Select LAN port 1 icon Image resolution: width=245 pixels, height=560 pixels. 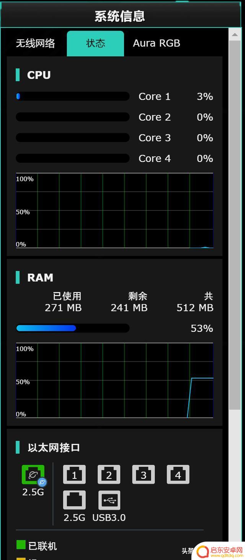[74, 475]
